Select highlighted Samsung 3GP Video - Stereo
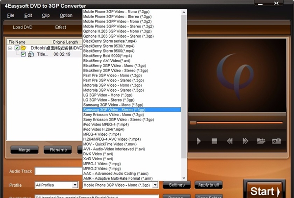 point(132,110)
